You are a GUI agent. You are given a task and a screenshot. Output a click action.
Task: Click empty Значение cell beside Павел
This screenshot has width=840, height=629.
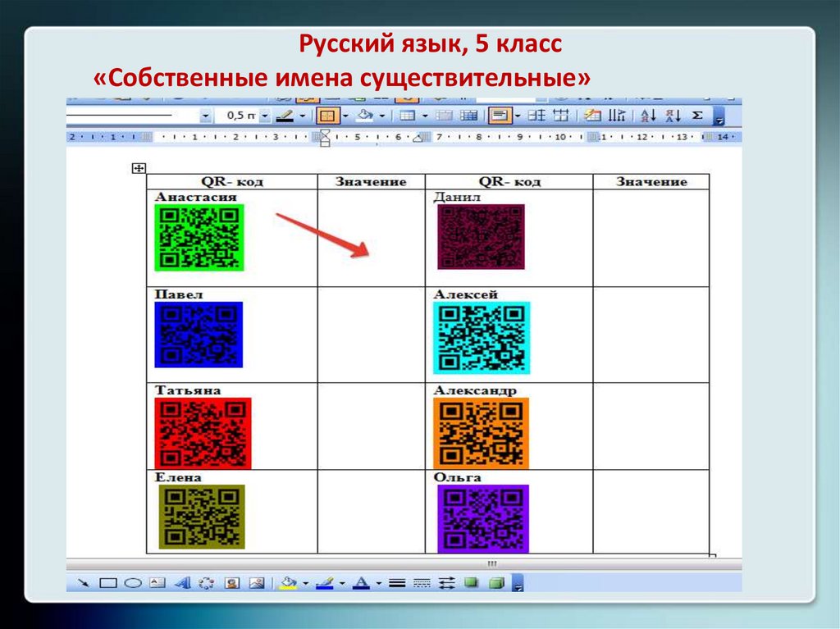point(372,335)
